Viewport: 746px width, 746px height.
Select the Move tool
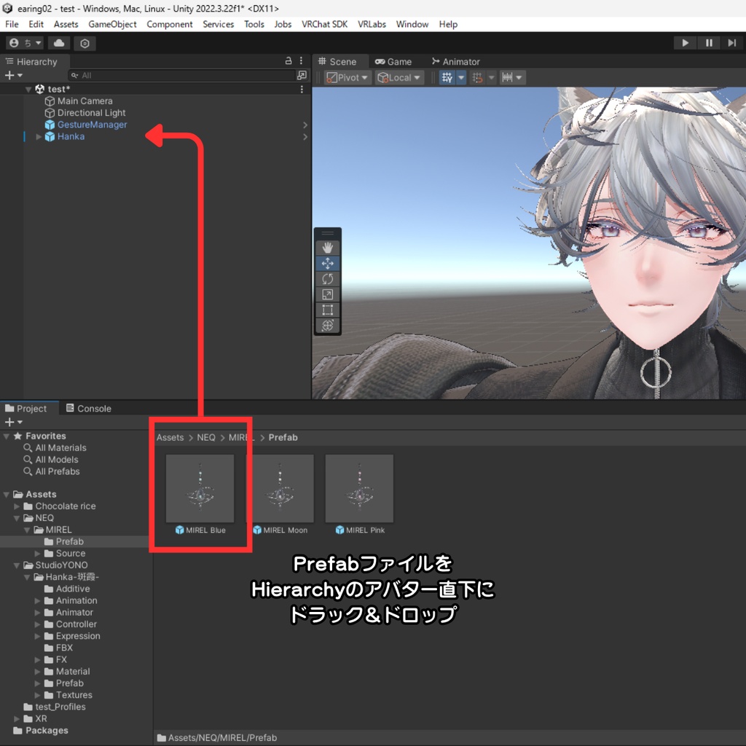point(327,263)
